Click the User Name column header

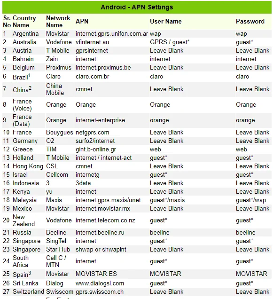pos(166,21)
